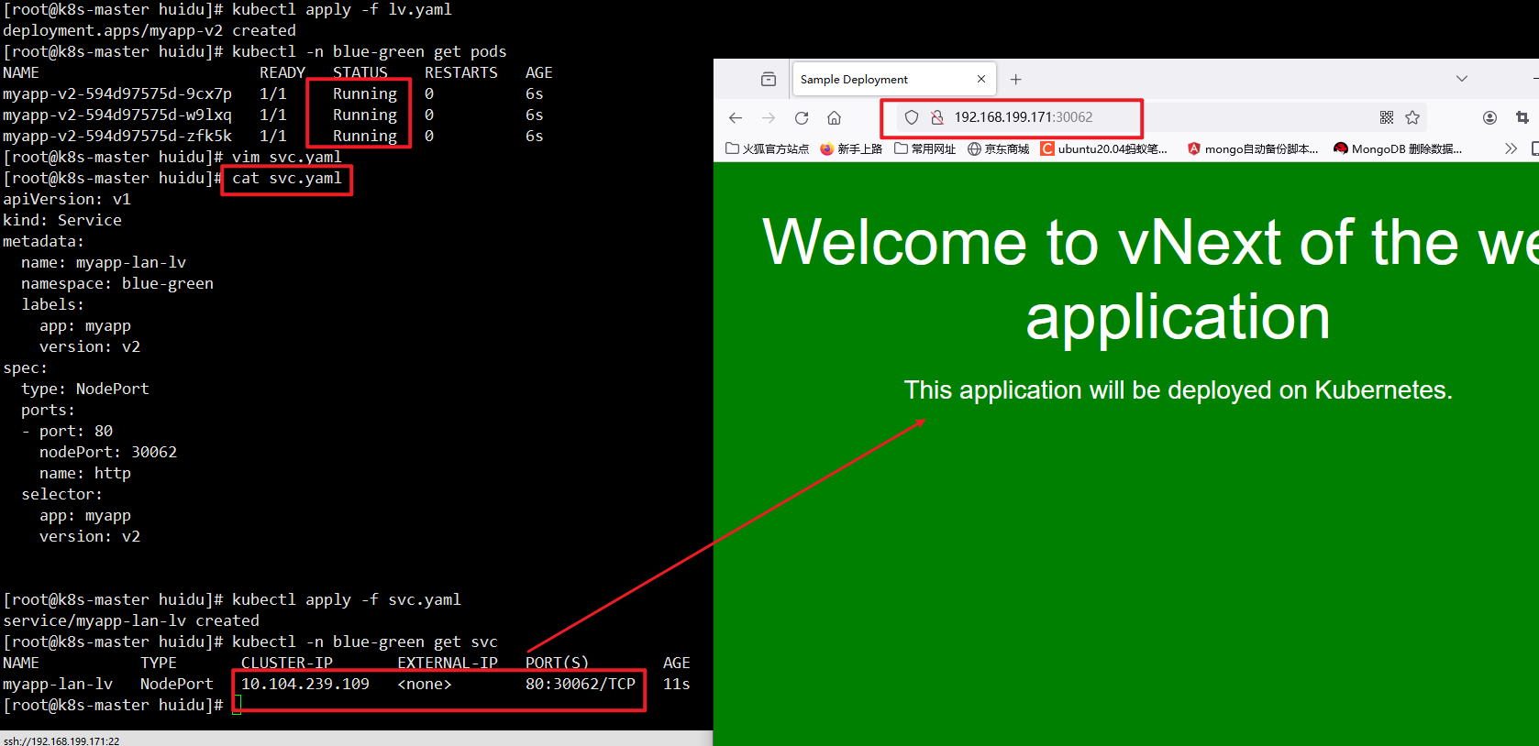Open the Firefox View icon beside the tabs
The height and width of the screenshot is (746, 1539).
tap(769, 79)
